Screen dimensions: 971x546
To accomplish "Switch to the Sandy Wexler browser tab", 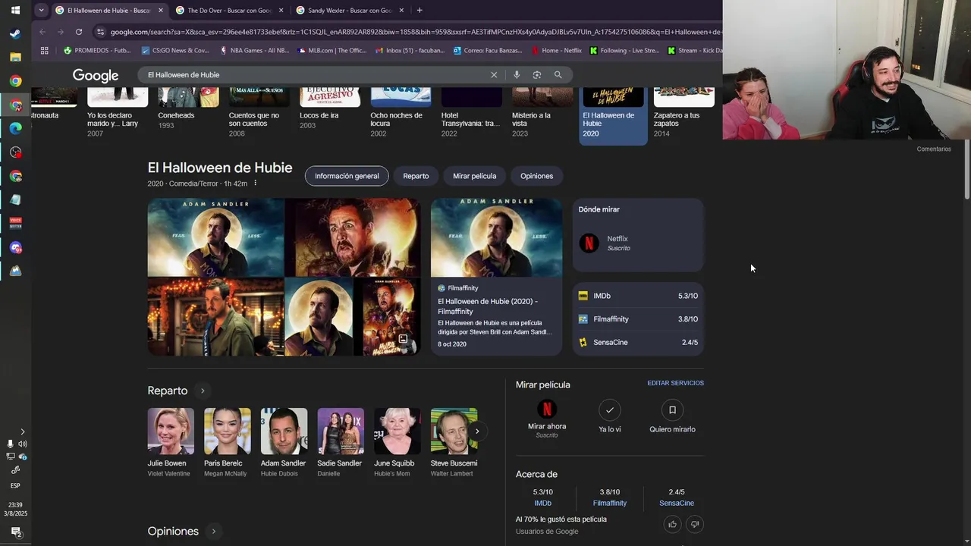I will 350,11.
